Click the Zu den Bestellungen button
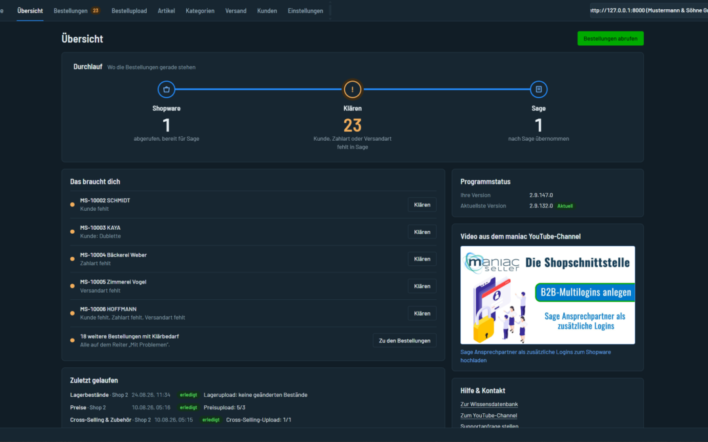This screenshot has height=442, width=708. tap(404, 341)
